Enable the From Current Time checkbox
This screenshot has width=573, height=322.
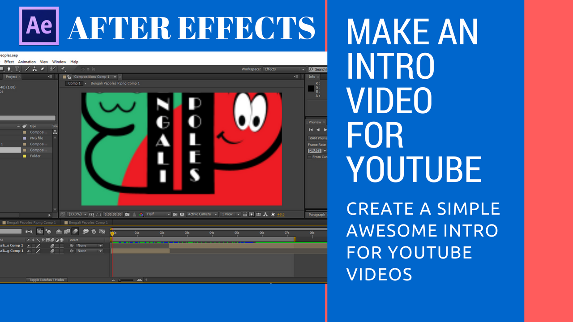310,157
